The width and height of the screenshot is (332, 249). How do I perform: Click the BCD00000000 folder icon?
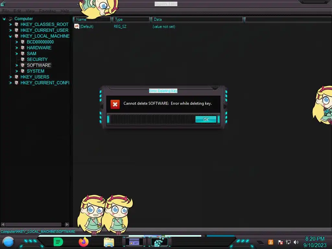[23, 42]
